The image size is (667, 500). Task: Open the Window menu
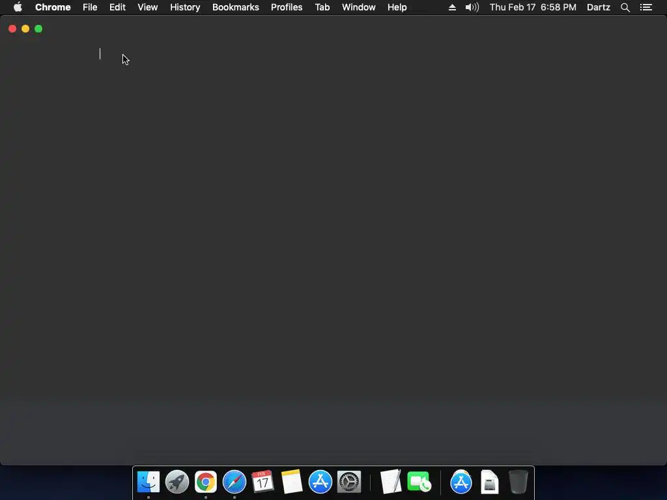pyautogui.click(x=359, y=7)
